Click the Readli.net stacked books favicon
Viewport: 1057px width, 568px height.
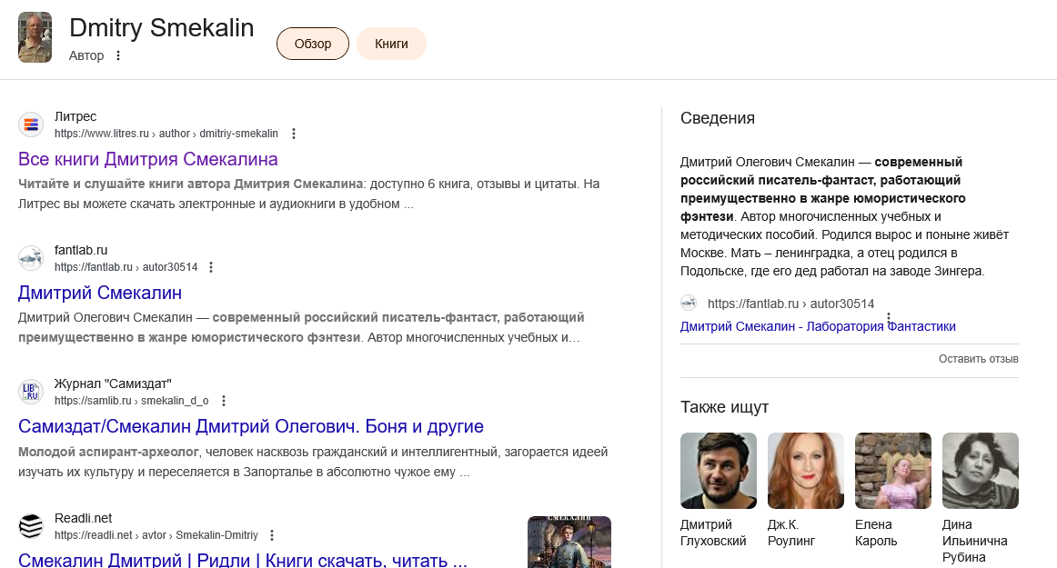(x=31, y=526)
